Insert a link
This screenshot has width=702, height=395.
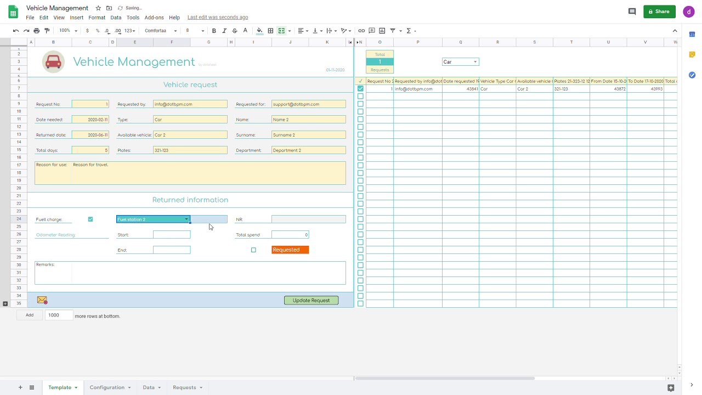click(361, 31)
